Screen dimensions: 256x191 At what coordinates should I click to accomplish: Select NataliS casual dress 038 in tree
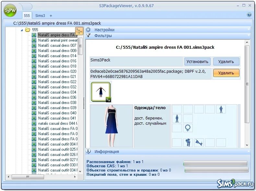57,103
